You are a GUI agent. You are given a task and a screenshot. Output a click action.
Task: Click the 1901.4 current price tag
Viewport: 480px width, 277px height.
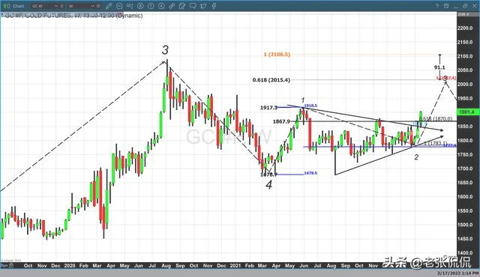pos(466,112)
